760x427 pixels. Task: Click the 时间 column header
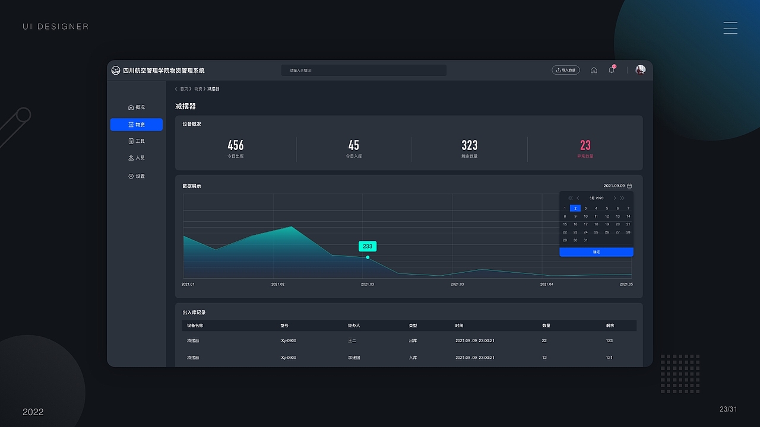click(460, 326)
